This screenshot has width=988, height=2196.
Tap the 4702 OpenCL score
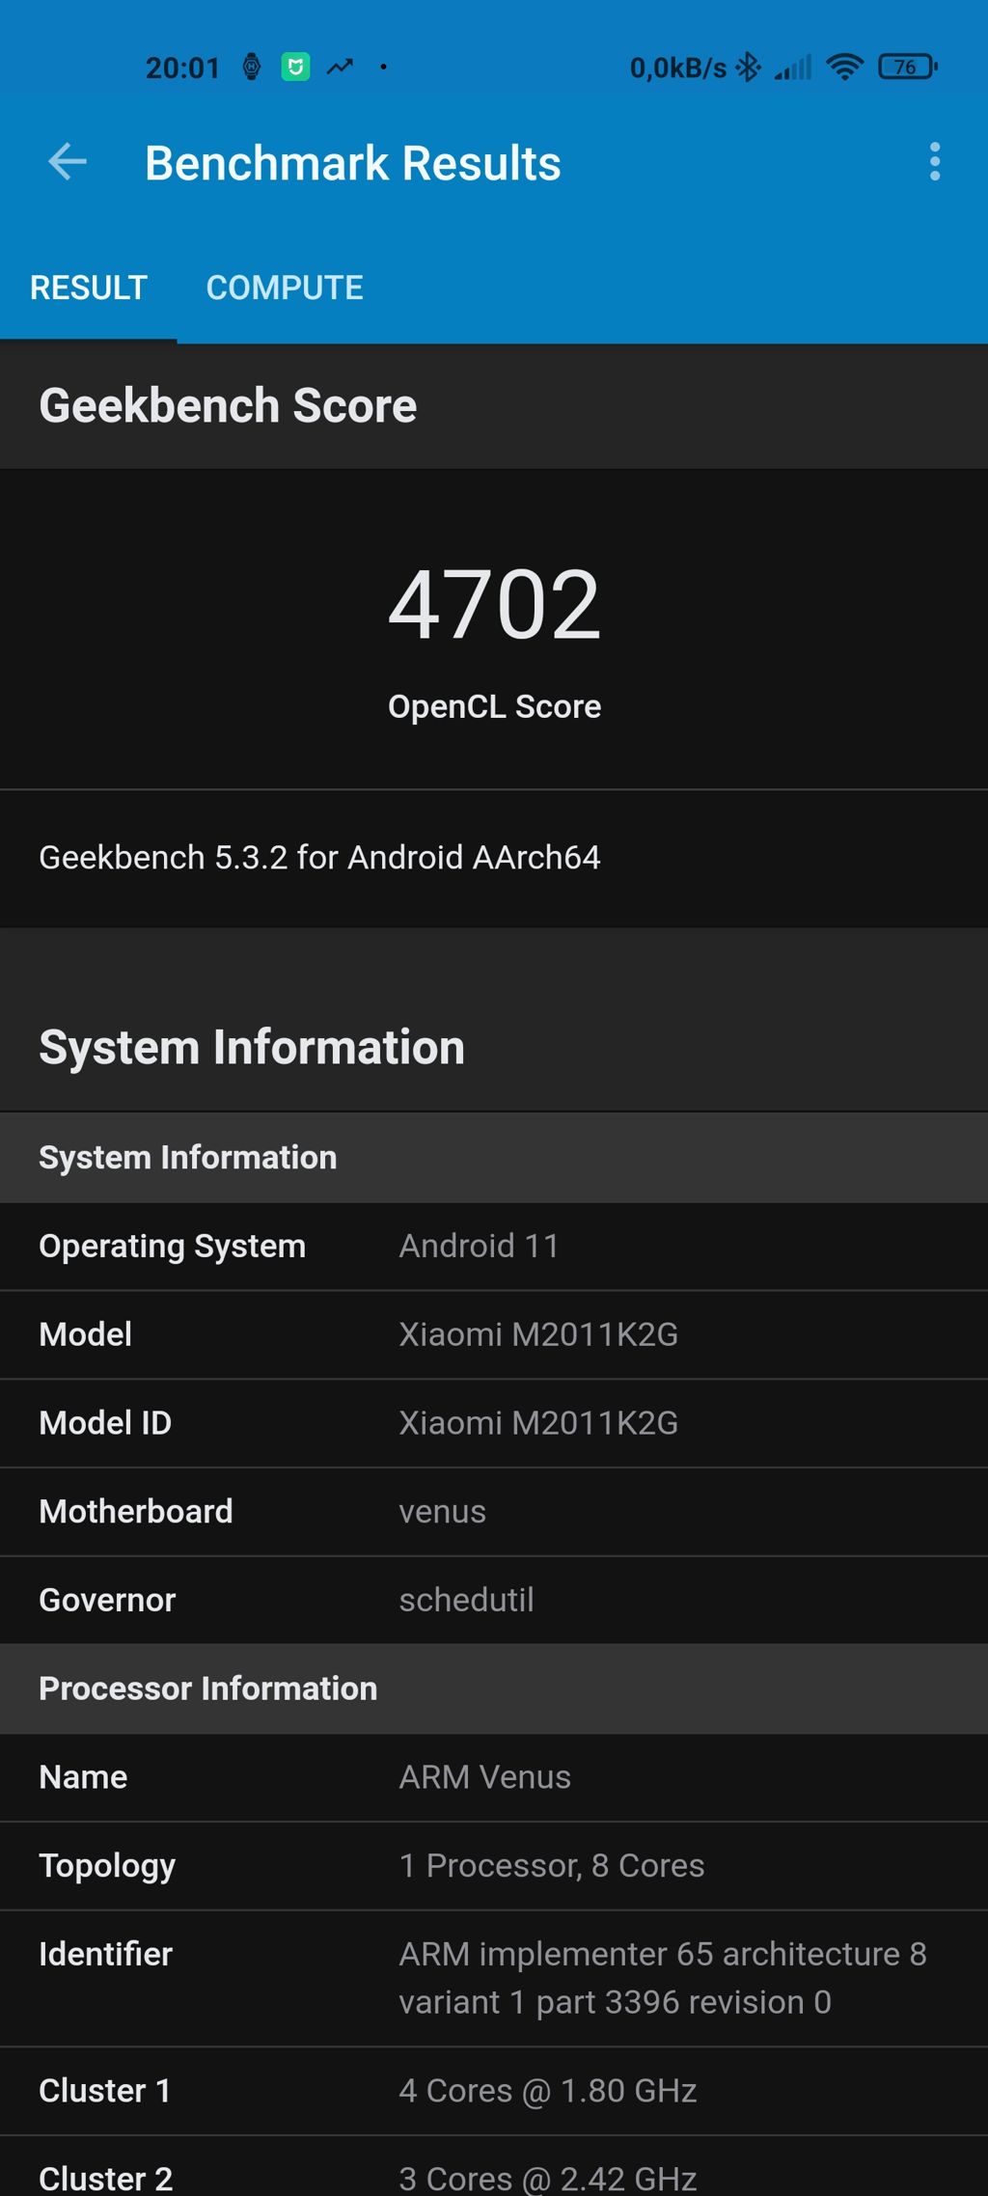click(x=494, y=605)
